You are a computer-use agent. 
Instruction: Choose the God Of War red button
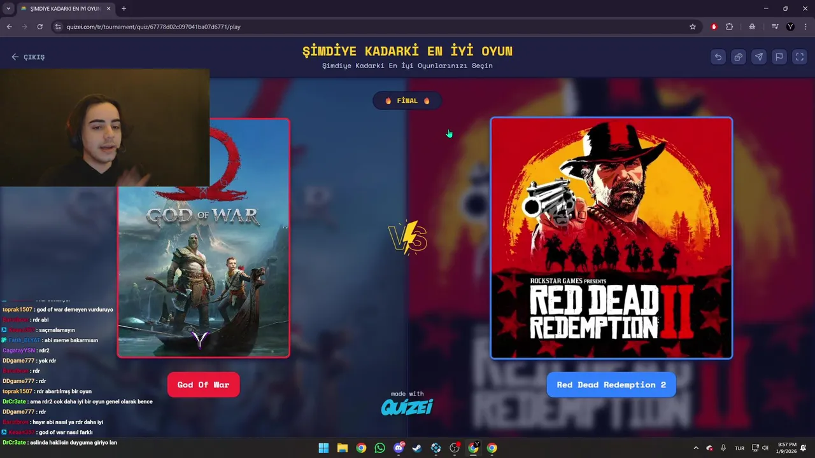[x=203, y=385]
